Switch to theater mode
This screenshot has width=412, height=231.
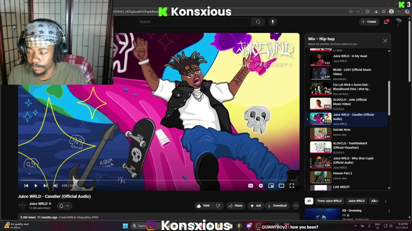pos(281,186)
